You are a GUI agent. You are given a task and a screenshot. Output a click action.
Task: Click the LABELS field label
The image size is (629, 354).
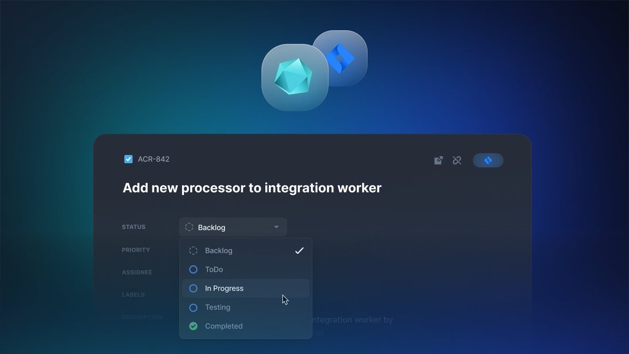point(133,295)
